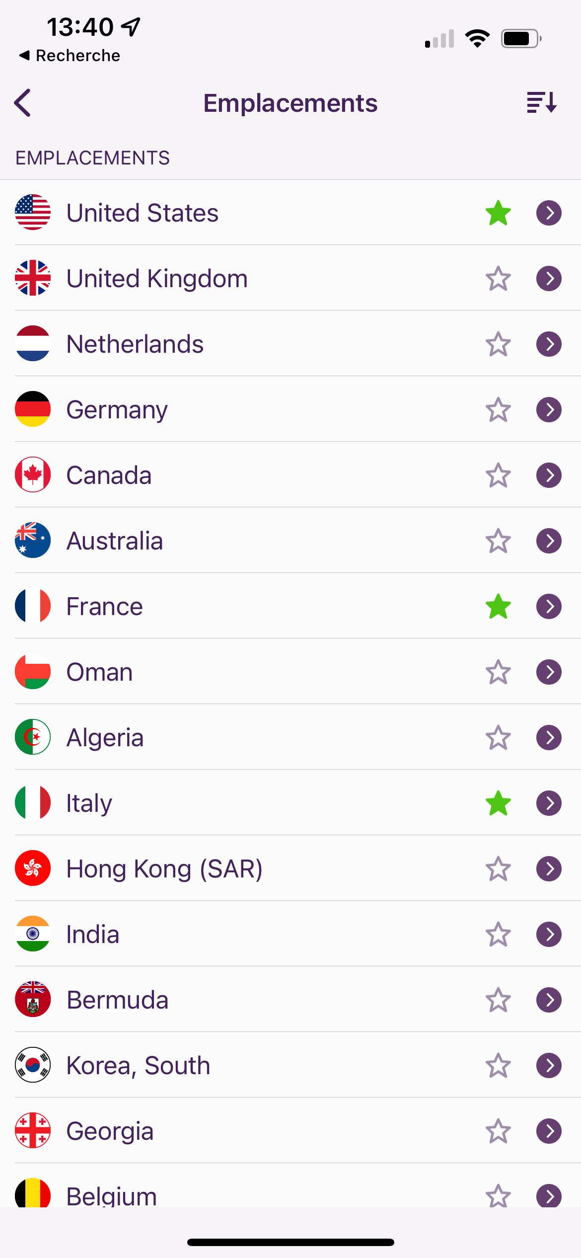Screen dimensions: 581x1258
Task: Tap the United States flag icon
Action: pyautogui.click(x=33, y=213)
